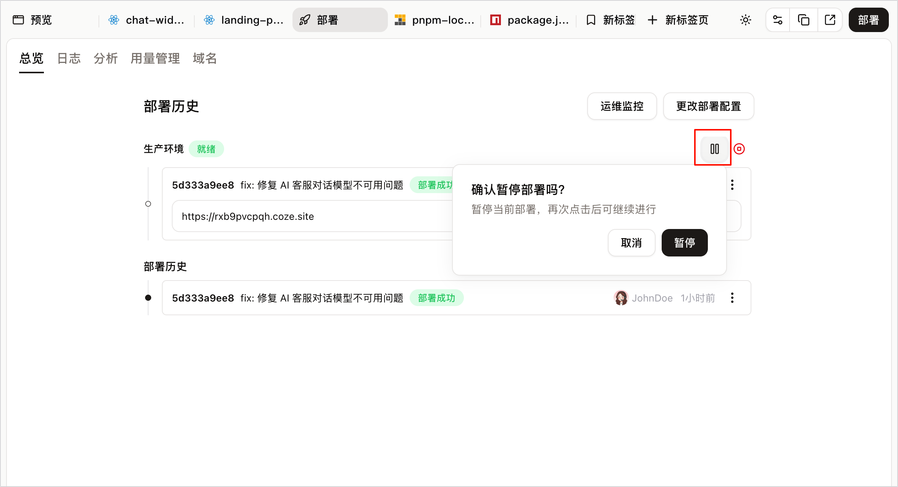Click the red stop deployment icon
The width and height of the screenshot is (898, 487).
739,149
